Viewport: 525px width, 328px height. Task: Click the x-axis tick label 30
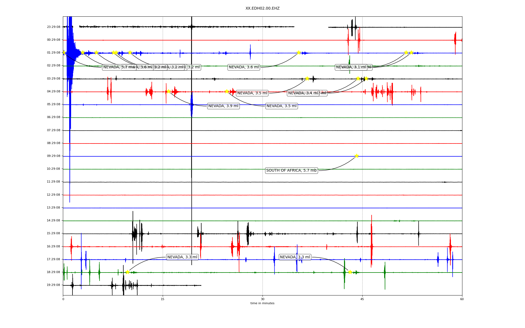click(x=262, y=299)
